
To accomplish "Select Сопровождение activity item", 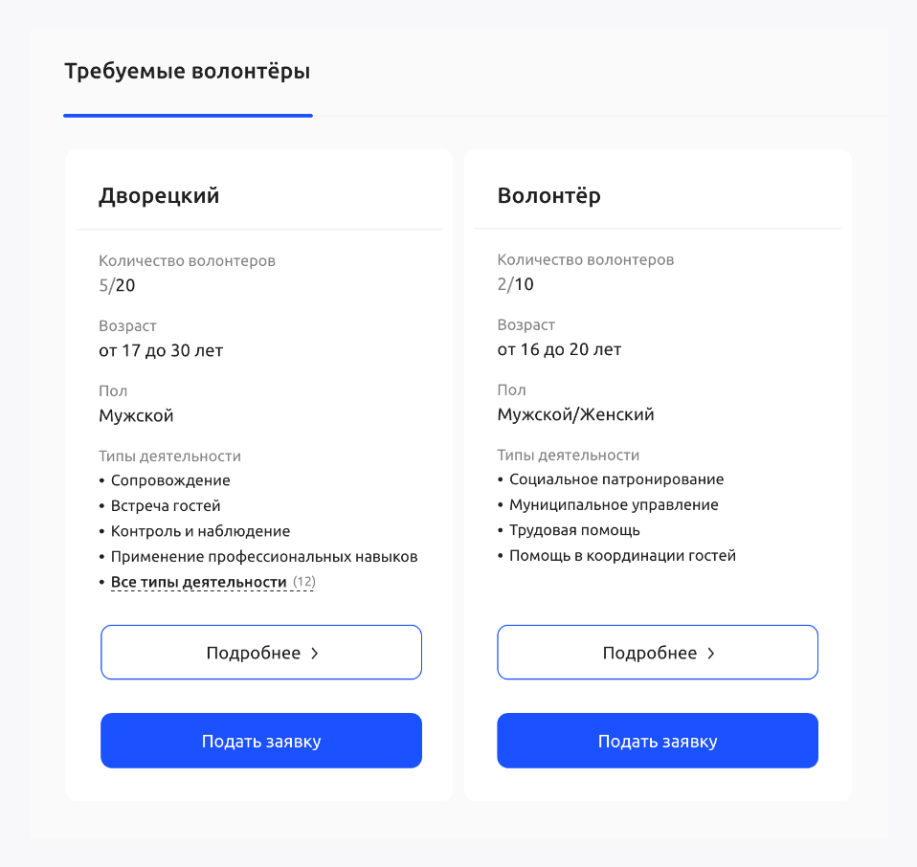I will point(170,480).
